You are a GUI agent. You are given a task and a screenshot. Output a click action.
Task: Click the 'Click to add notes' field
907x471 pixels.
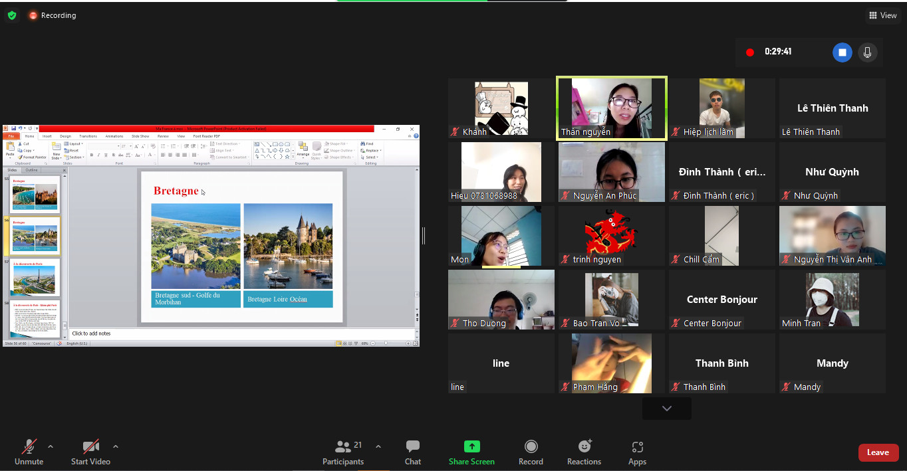point(243,333)
